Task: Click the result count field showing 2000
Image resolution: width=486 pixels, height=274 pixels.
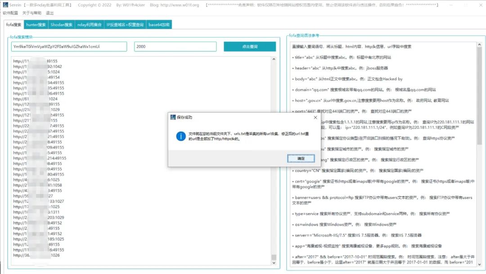Action: click(x=175, y=46)
